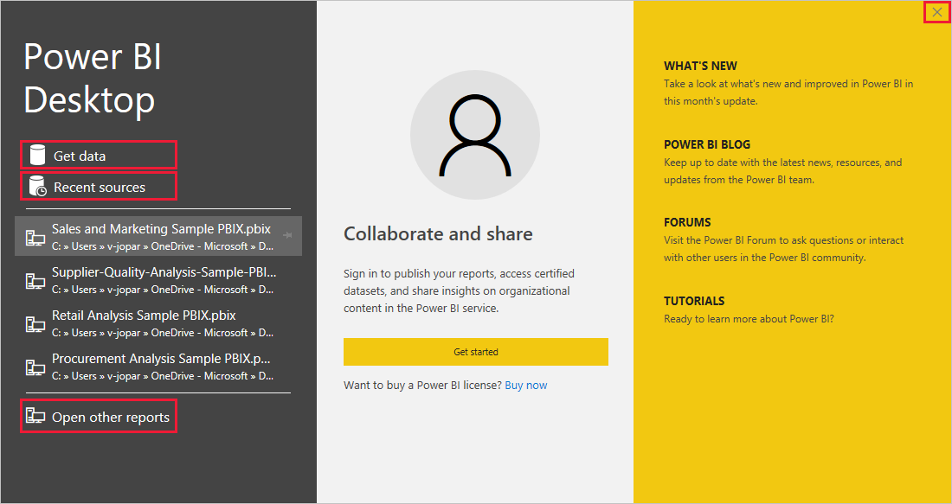Pin the Sales and Marketing Sample report
The height and width of the screenshot is (504, 952).
pyautogui.click(x=287, y=233)
